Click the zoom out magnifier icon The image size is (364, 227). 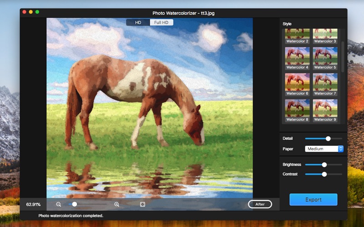pos(59,204)
